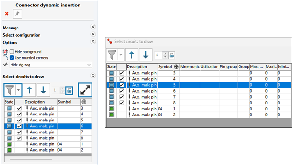The image size is (292, 165).
Task: Uncheck circuit 3 checkbox in left panel
Action: coord(19,108)
